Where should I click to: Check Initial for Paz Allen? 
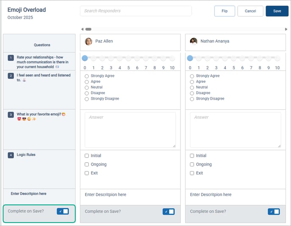click(87, 156)
